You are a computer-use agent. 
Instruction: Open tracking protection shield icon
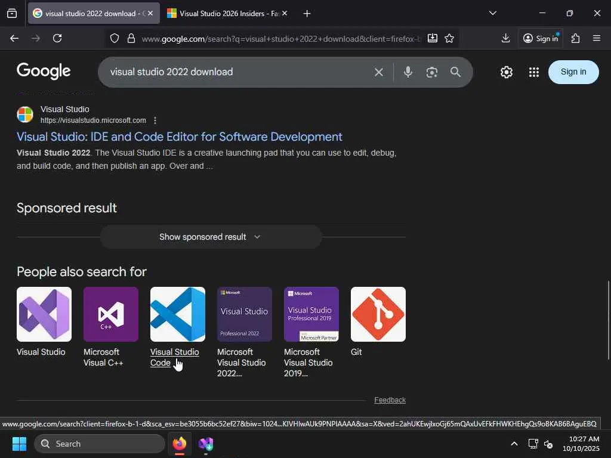coord(114,38)
